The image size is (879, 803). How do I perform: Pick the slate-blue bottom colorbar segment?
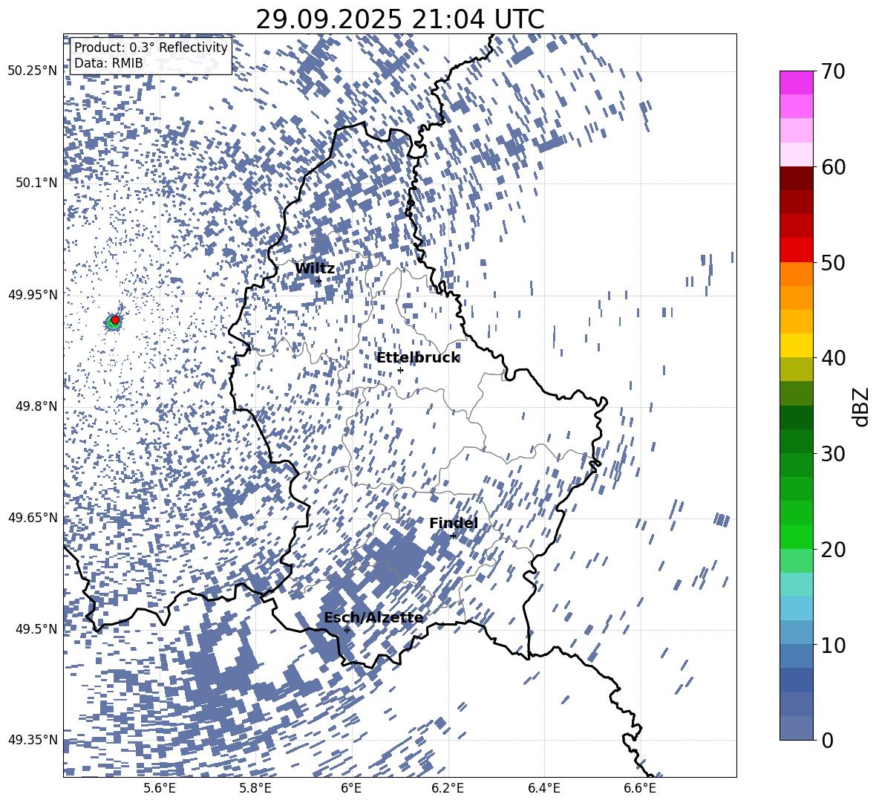pos(797,728)
